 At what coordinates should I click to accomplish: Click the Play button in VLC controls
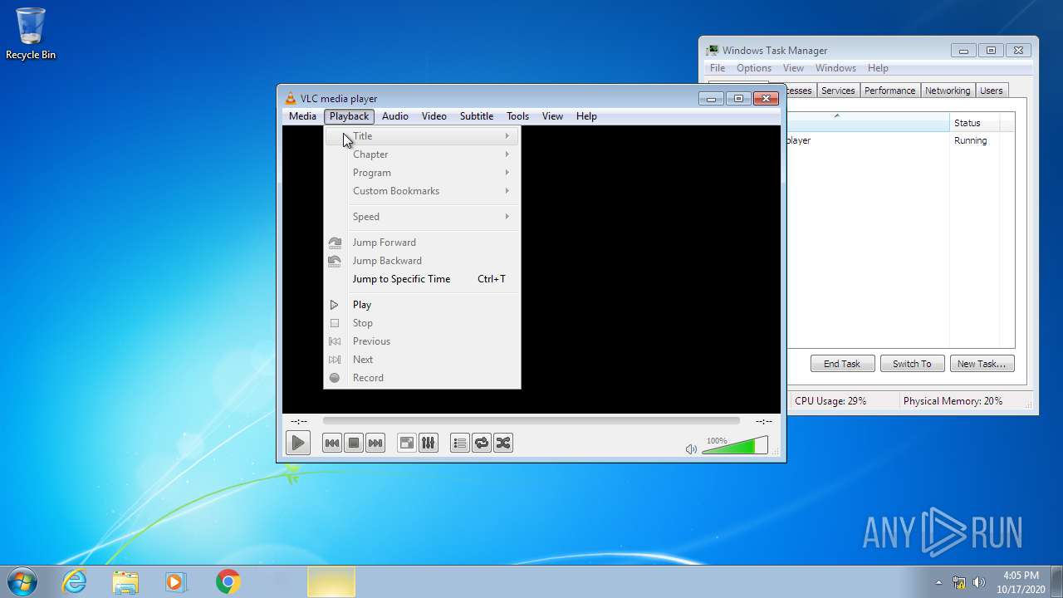pyautogui.click(x=297, y=444)
